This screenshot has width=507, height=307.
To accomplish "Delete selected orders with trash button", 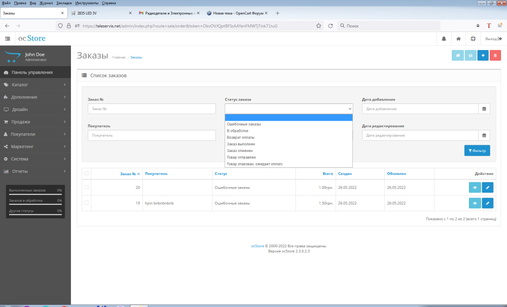I will point(495,56).
